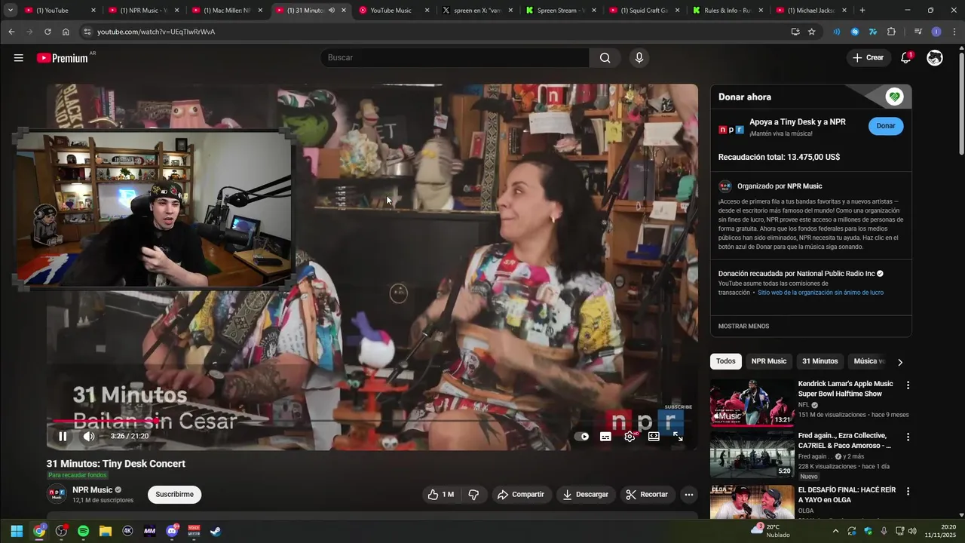Screen dimensions: 965x543
Task: Enter fullscreen mode
Action: tap(678, 436)
